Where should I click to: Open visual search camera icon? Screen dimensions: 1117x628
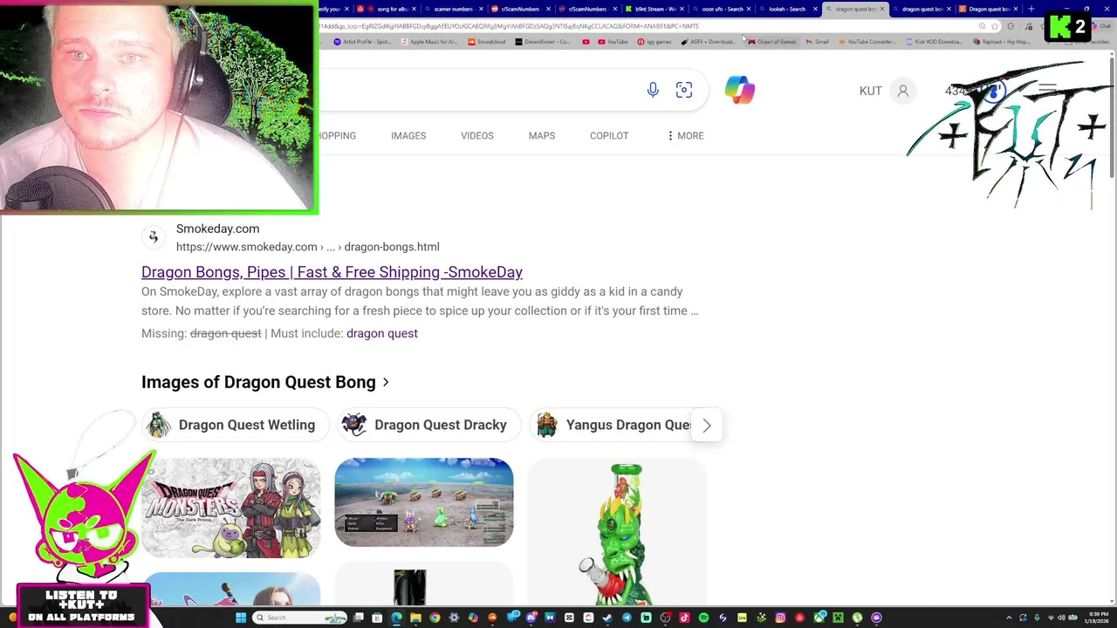[x=684, y=90]
